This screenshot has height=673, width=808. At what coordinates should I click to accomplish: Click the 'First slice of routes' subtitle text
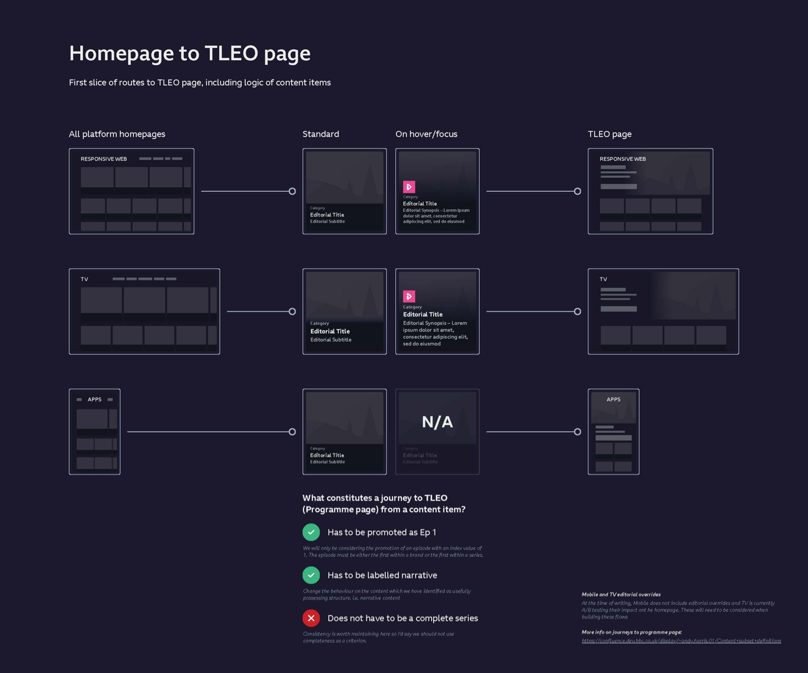coord(200,82)
